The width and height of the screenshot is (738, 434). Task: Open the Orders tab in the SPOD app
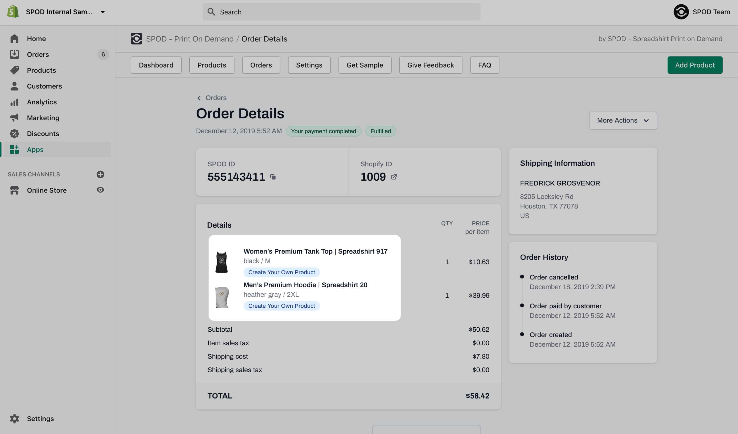point(261,65)
